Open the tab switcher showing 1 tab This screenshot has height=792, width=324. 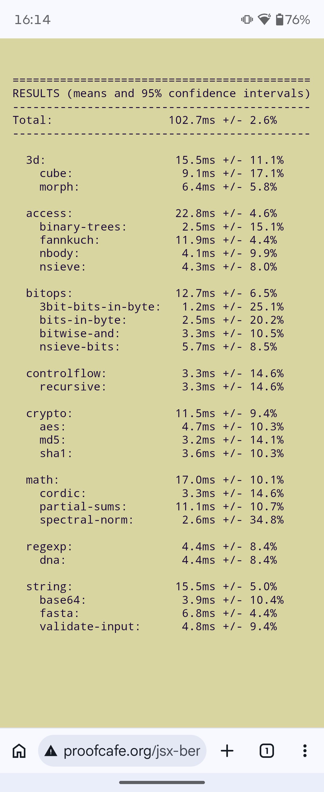(267, 751)
